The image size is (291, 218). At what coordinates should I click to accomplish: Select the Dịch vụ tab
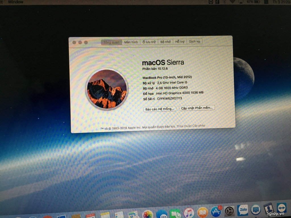point(194,41)
